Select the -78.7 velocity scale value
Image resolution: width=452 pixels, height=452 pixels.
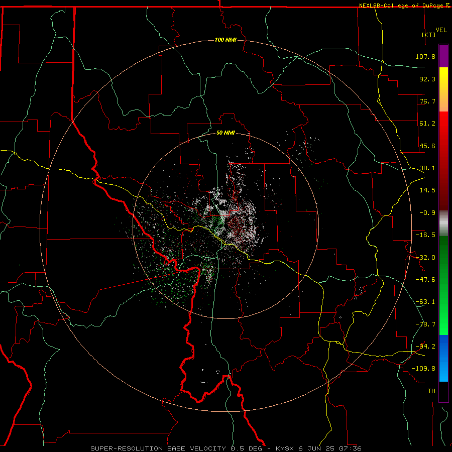pyautogui.click(x=425, y=324)
